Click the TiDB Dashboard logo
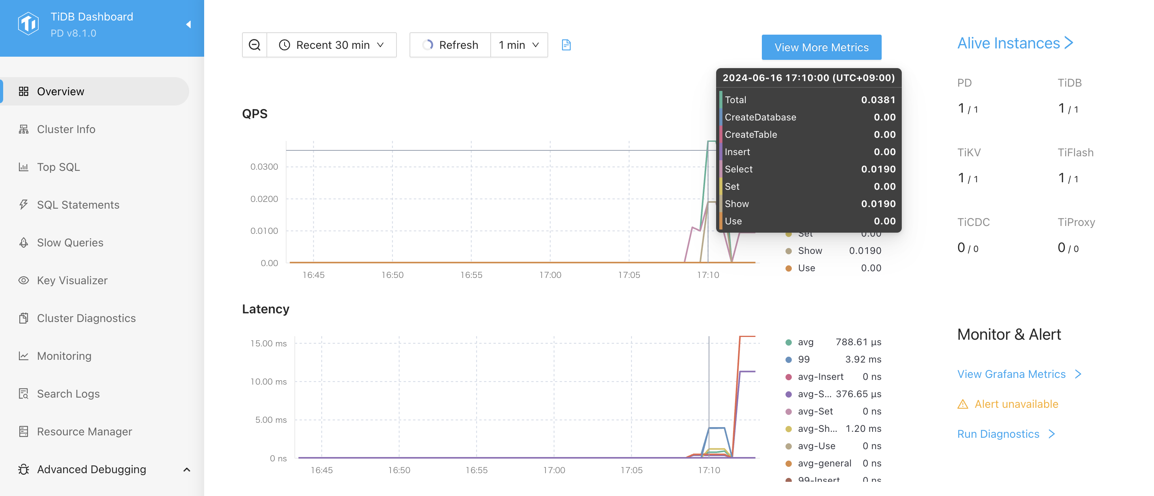The height and width of the screenshot is (496, 1154). click(28, 24)
